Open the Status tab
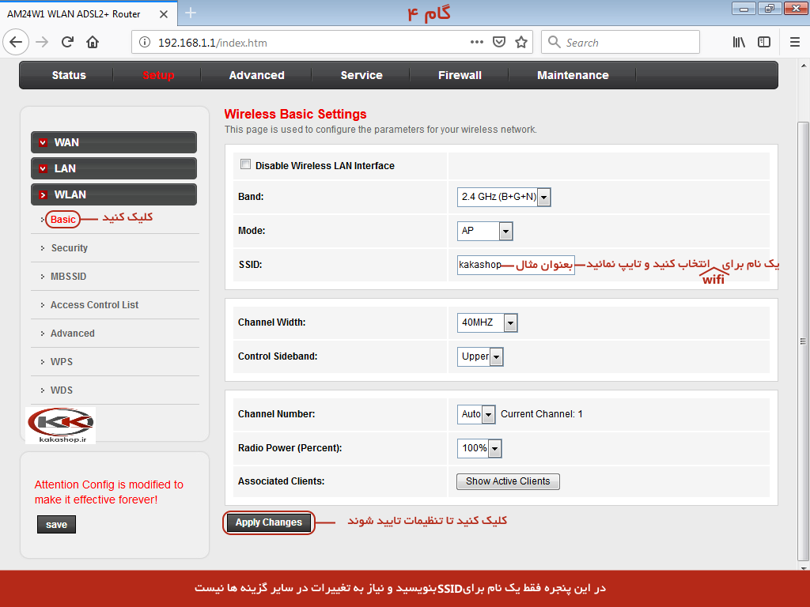810x607 pixels. tap(69, 75)
